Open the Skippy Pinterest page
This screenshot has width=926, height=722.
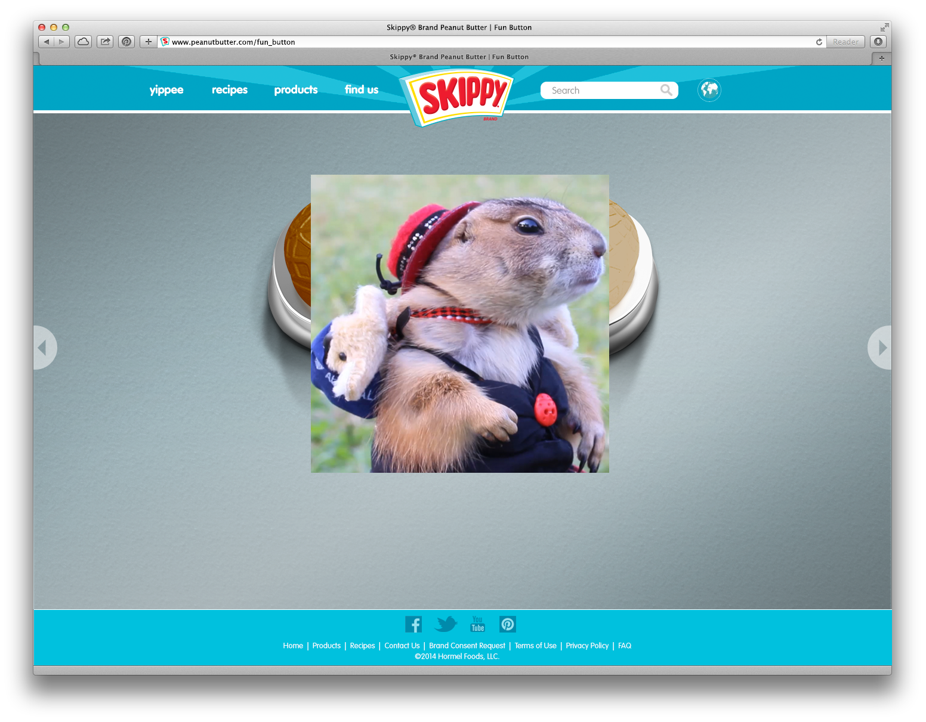[508, 624]
